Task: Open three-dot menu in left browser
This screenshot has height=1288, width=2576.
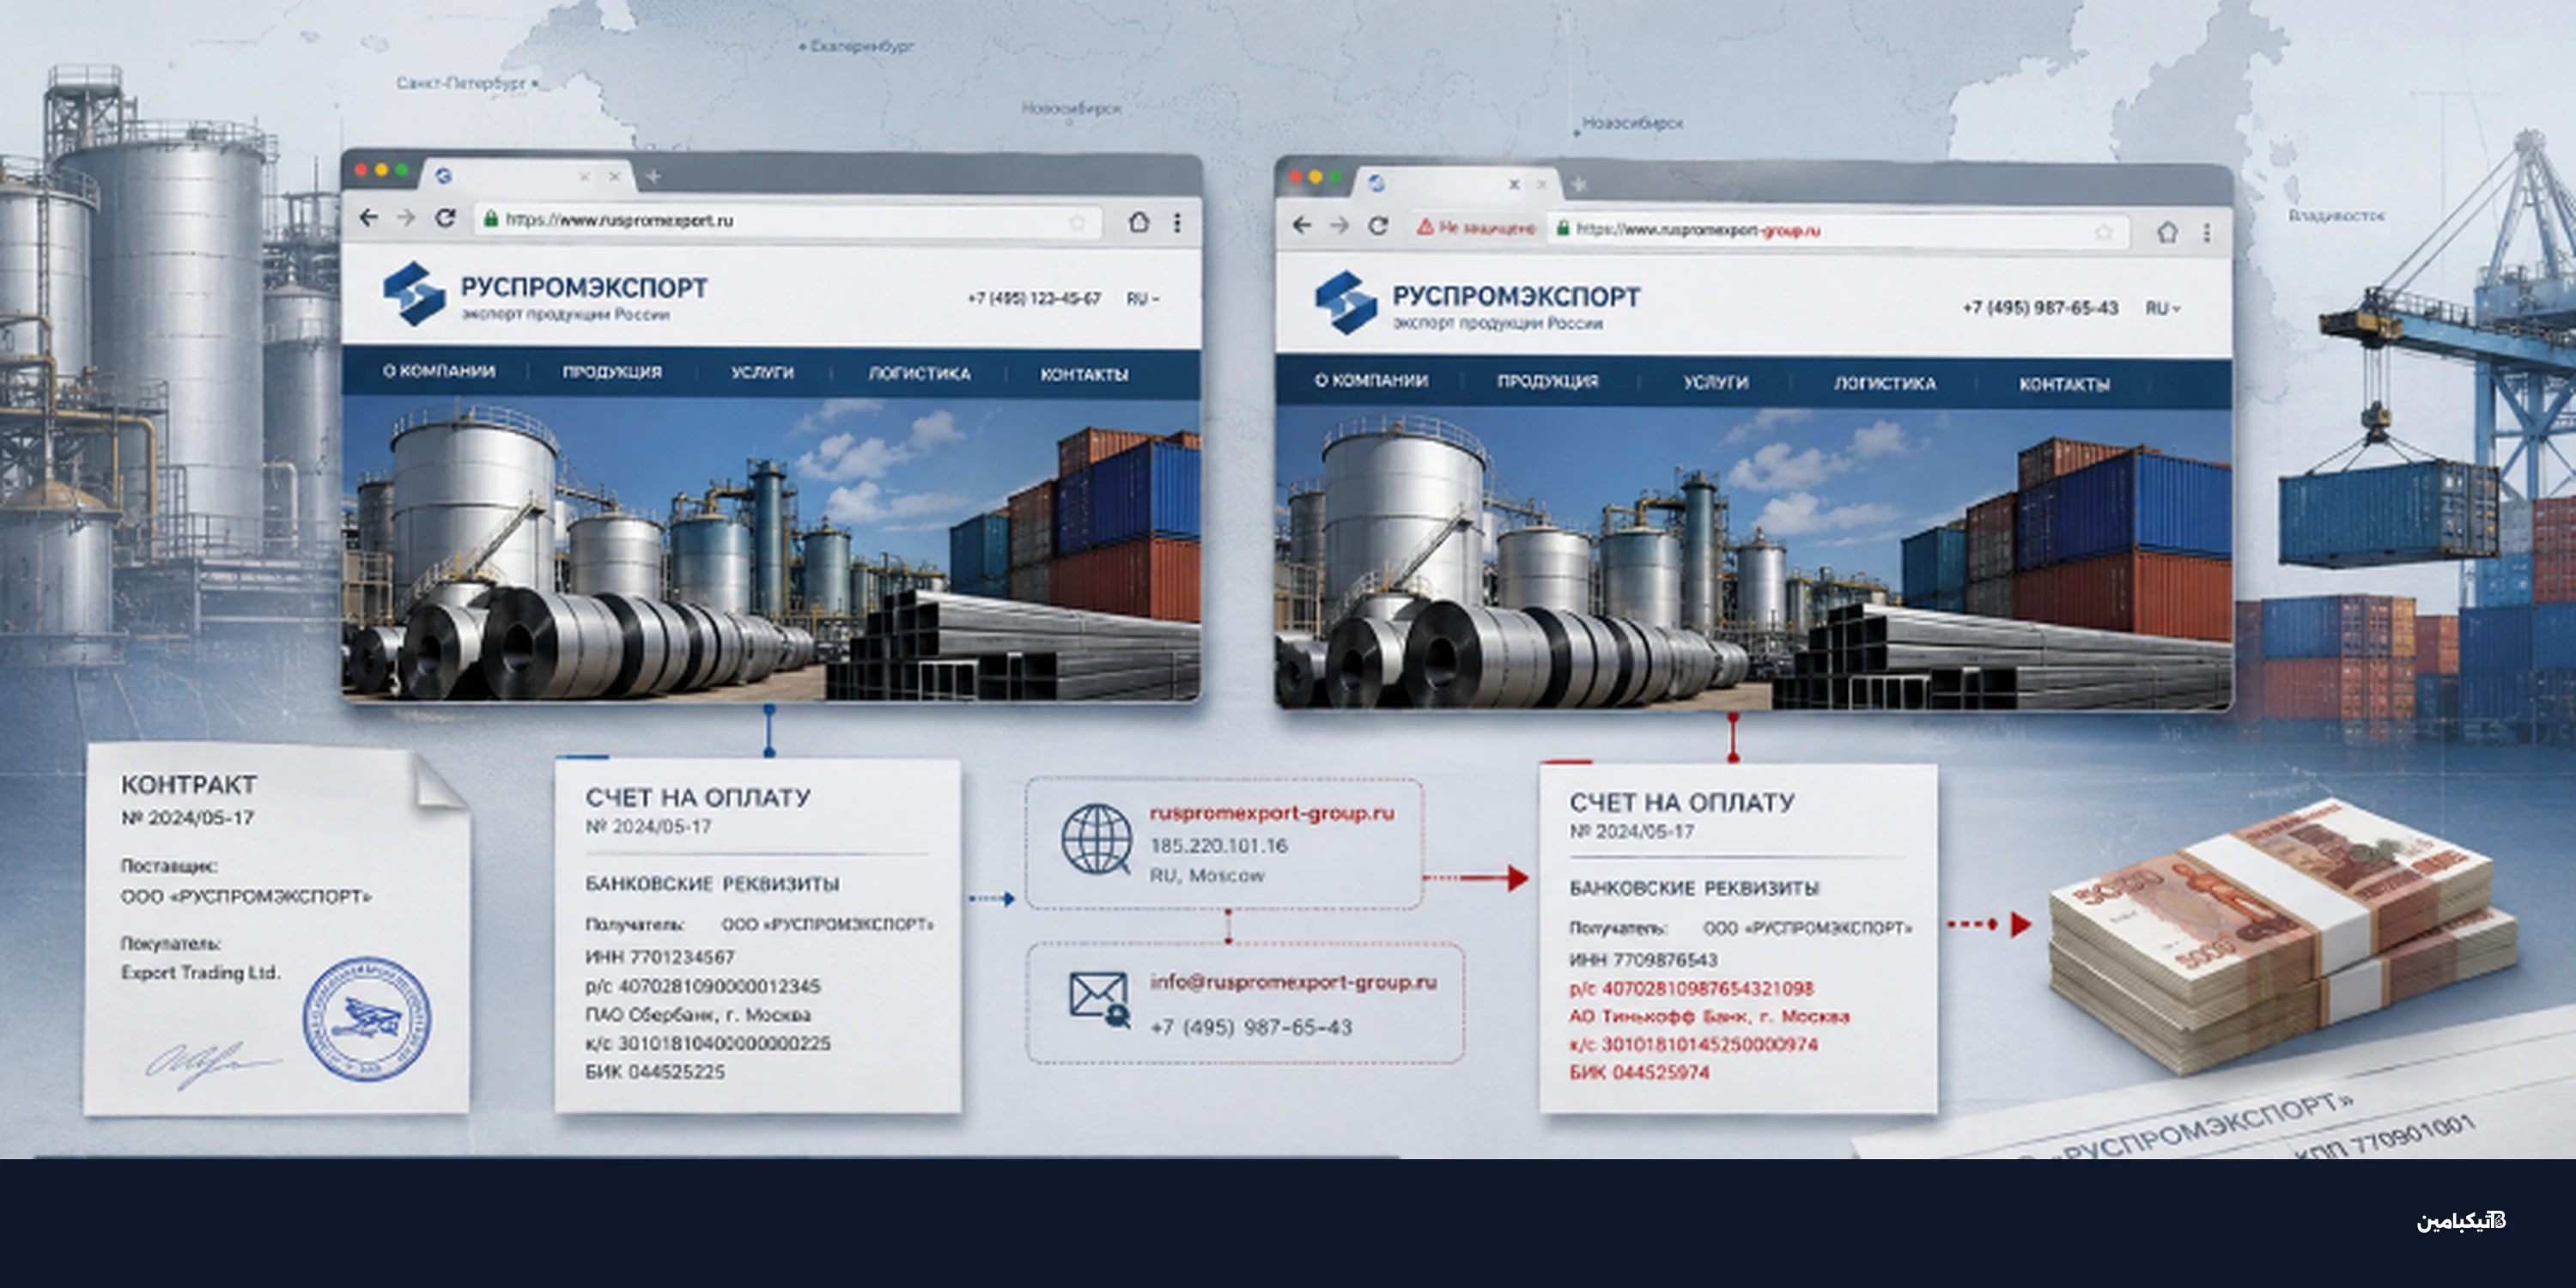Action: coord(1177,222)
